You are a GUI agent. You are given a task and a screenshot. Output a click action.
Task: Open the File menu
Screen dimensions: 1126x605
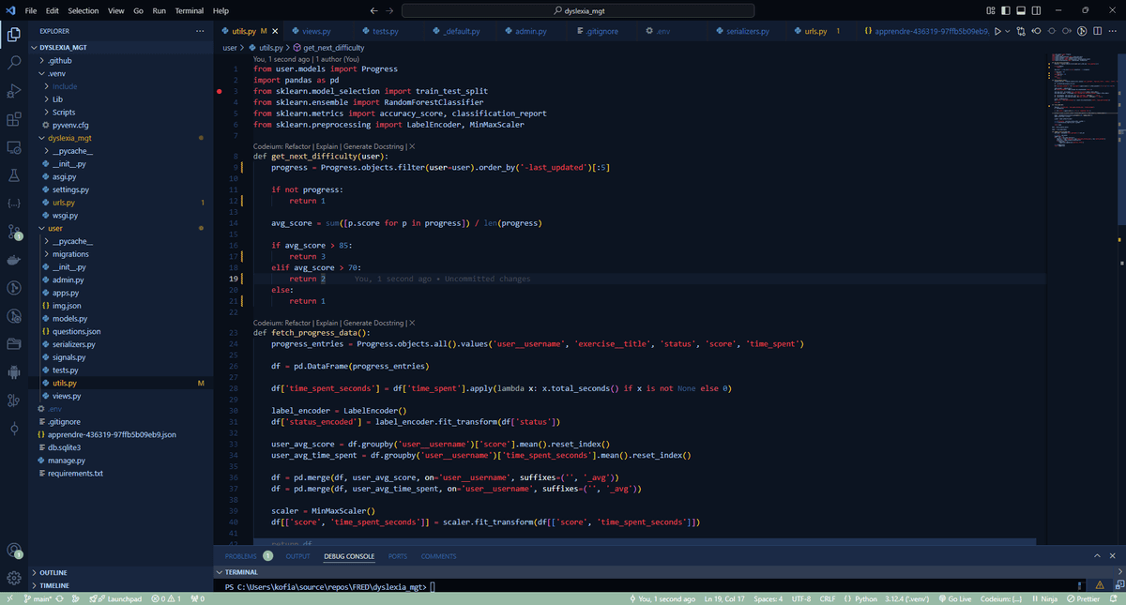coord(31,10)
